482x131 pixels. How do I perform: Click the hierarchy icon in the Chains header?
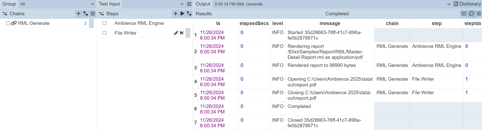point(86,14)
